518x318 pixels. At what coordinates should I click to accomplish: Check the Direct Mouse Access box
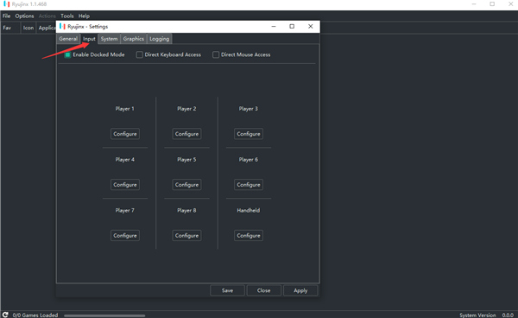216,55
